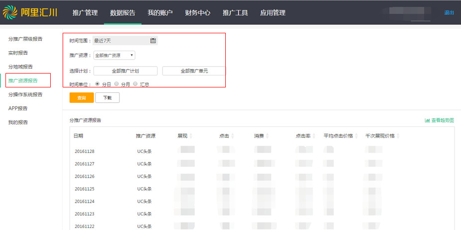Open the calendar icon in time range field
Screen dimensions: 461x230
[153, 41]
